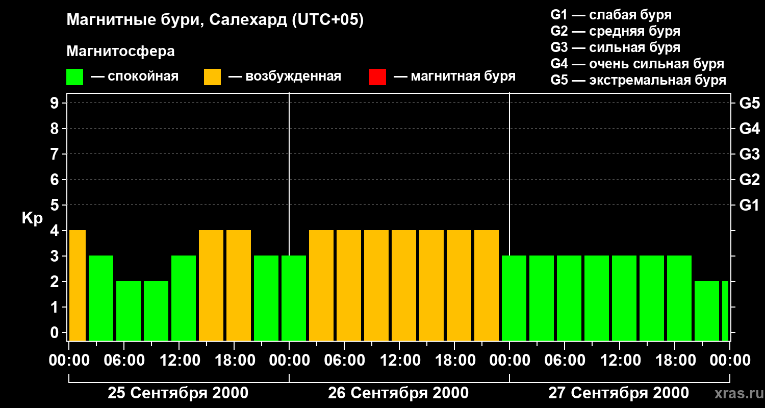Click the '06:00' time label under 26 September
Screen dimensions: 765x408
(344, 361)
